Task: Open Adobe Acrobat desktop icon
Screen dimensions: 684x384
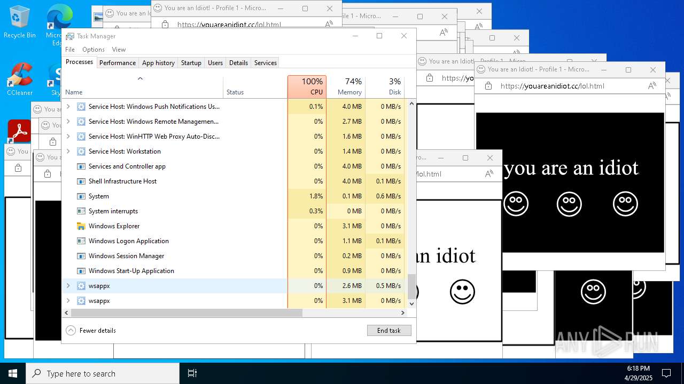Action: (20, 132)
